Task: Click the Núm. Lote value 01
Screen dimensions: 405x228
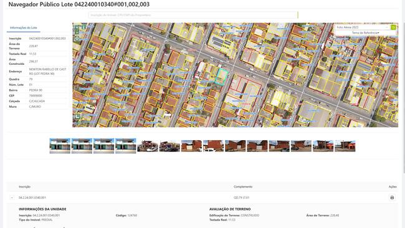Action: pyautogui.click(x=31, y=85)
